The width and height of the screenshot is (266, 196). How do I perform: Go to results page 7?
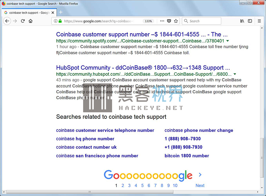(155, 185)
